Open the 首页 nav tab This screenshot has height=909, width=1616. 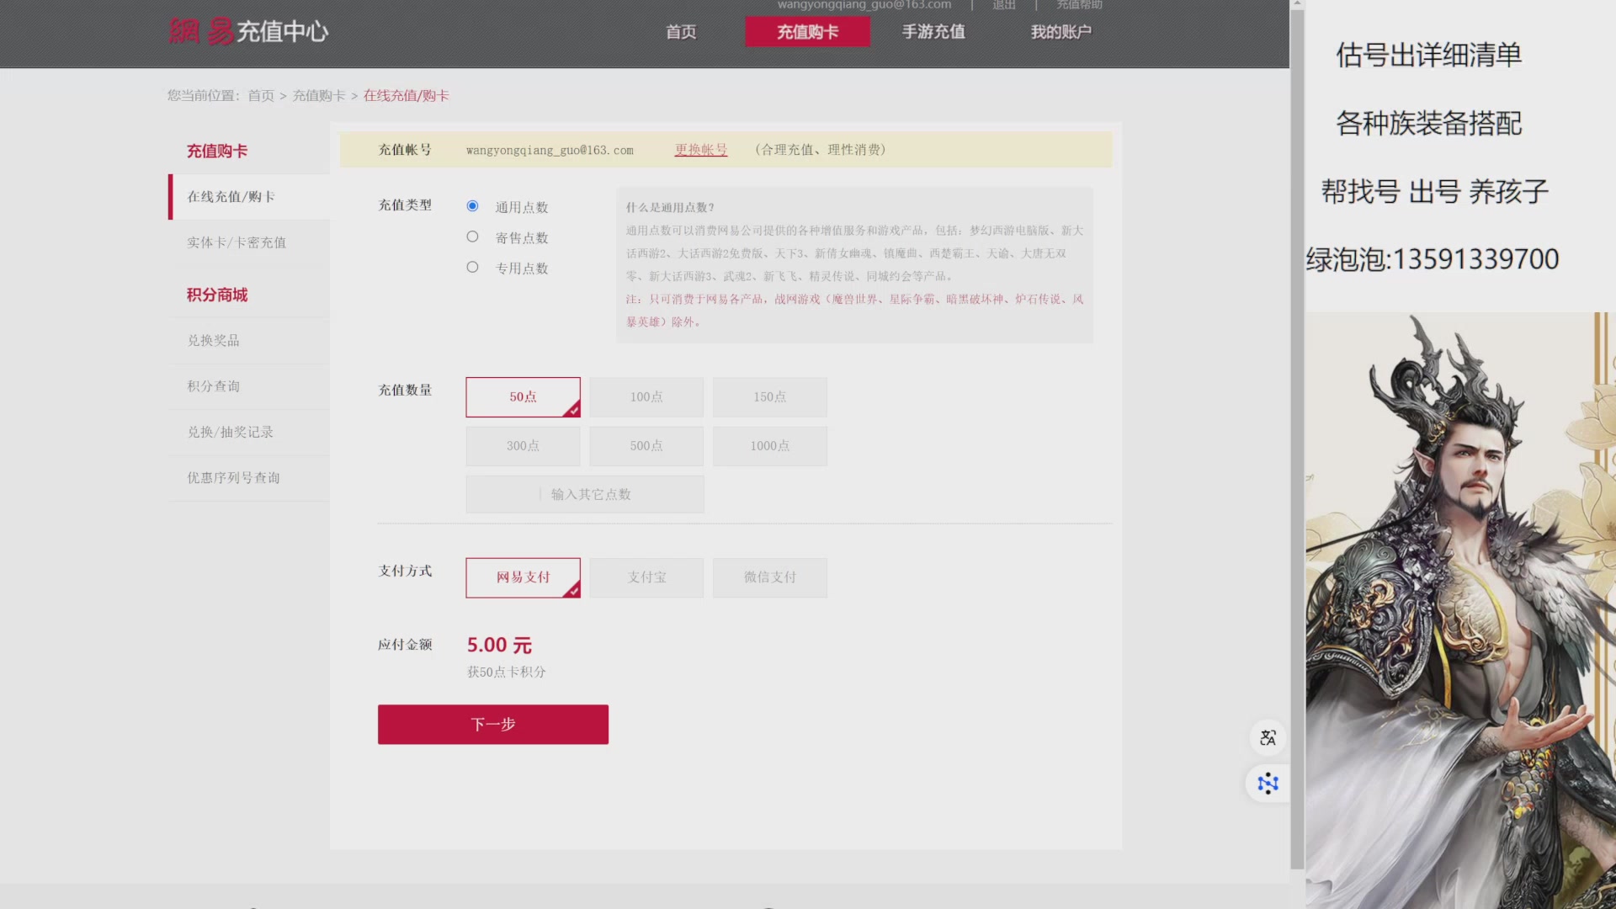tap(681, 32)
